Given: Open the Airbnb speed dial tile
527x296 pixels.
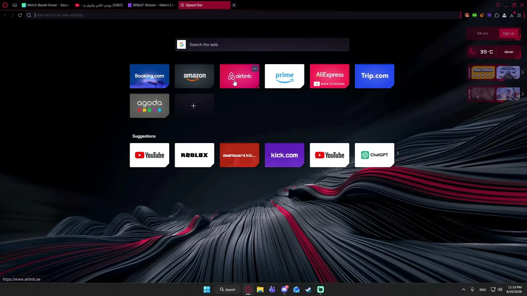Looking at the screenshot, I should pyautogui.click(x=240, y=76).
